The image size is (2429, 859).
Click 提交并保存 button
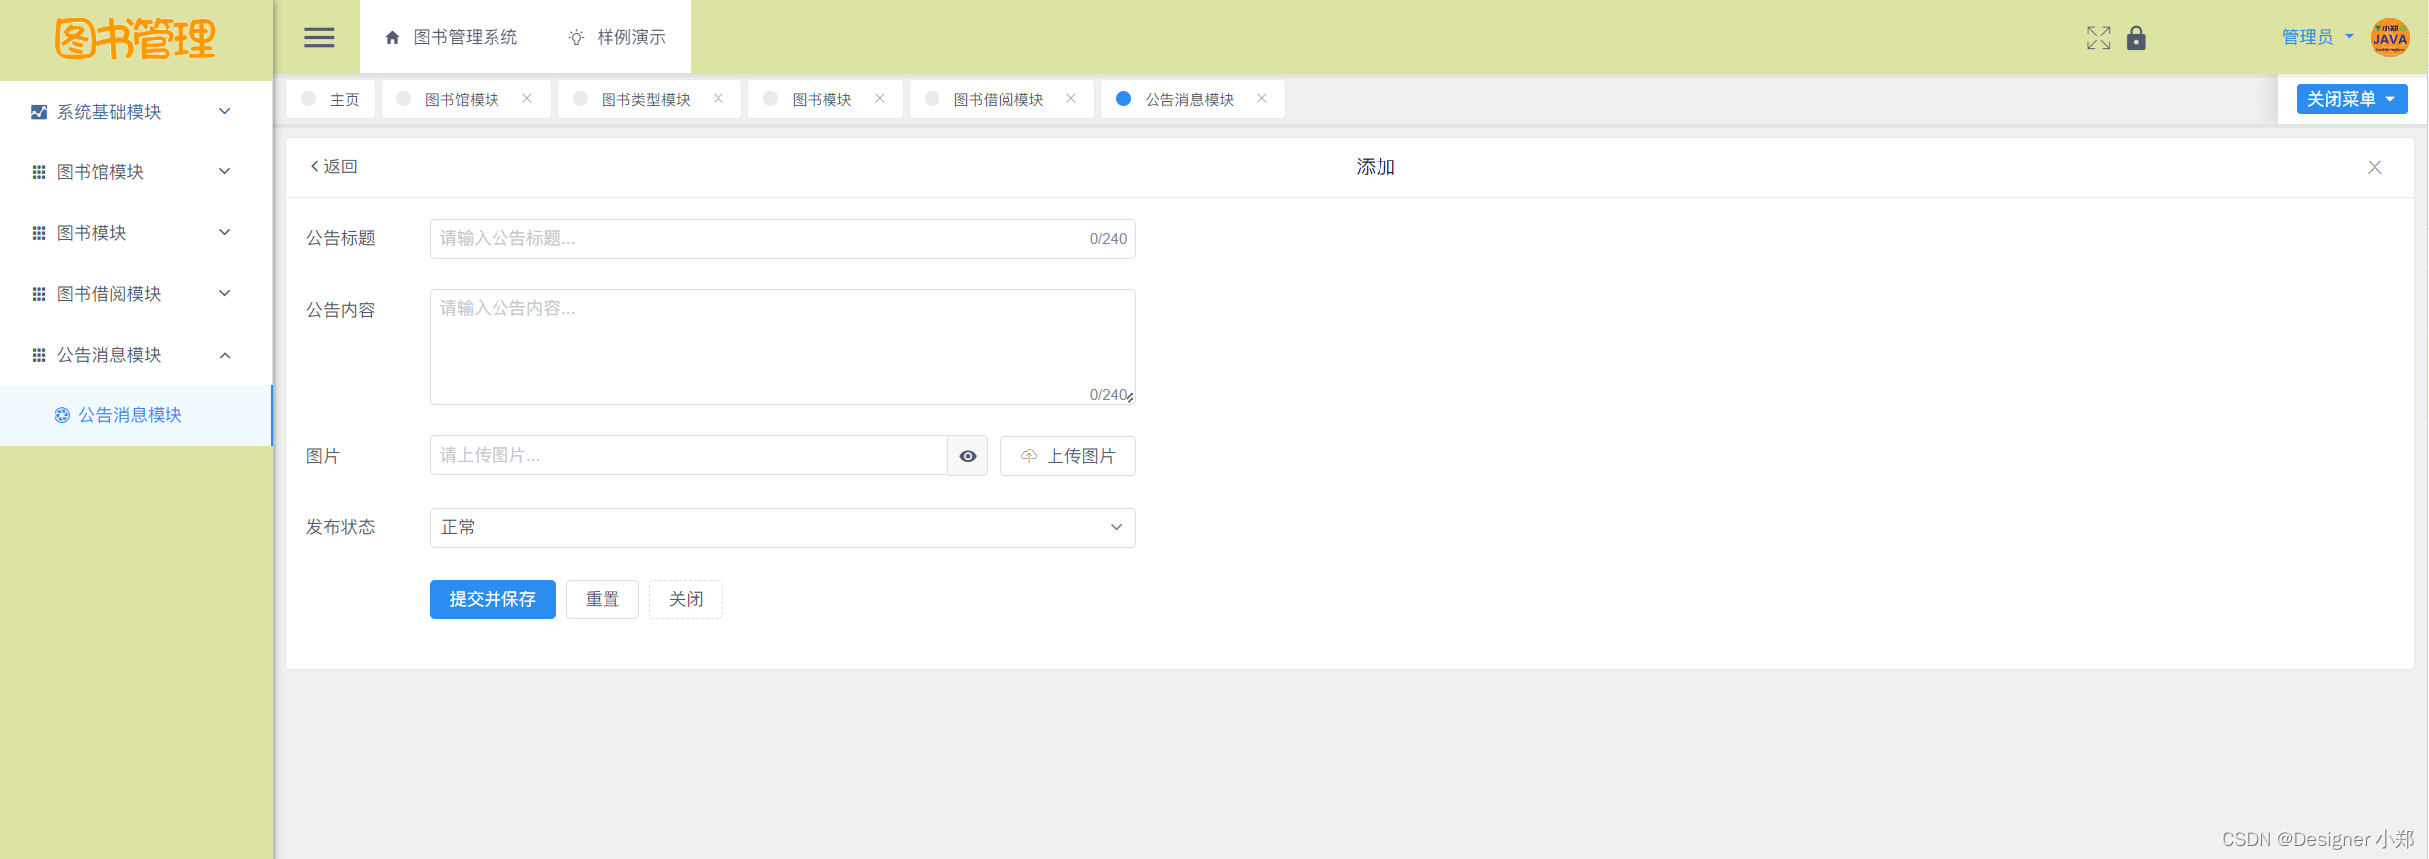pos(493,599)
